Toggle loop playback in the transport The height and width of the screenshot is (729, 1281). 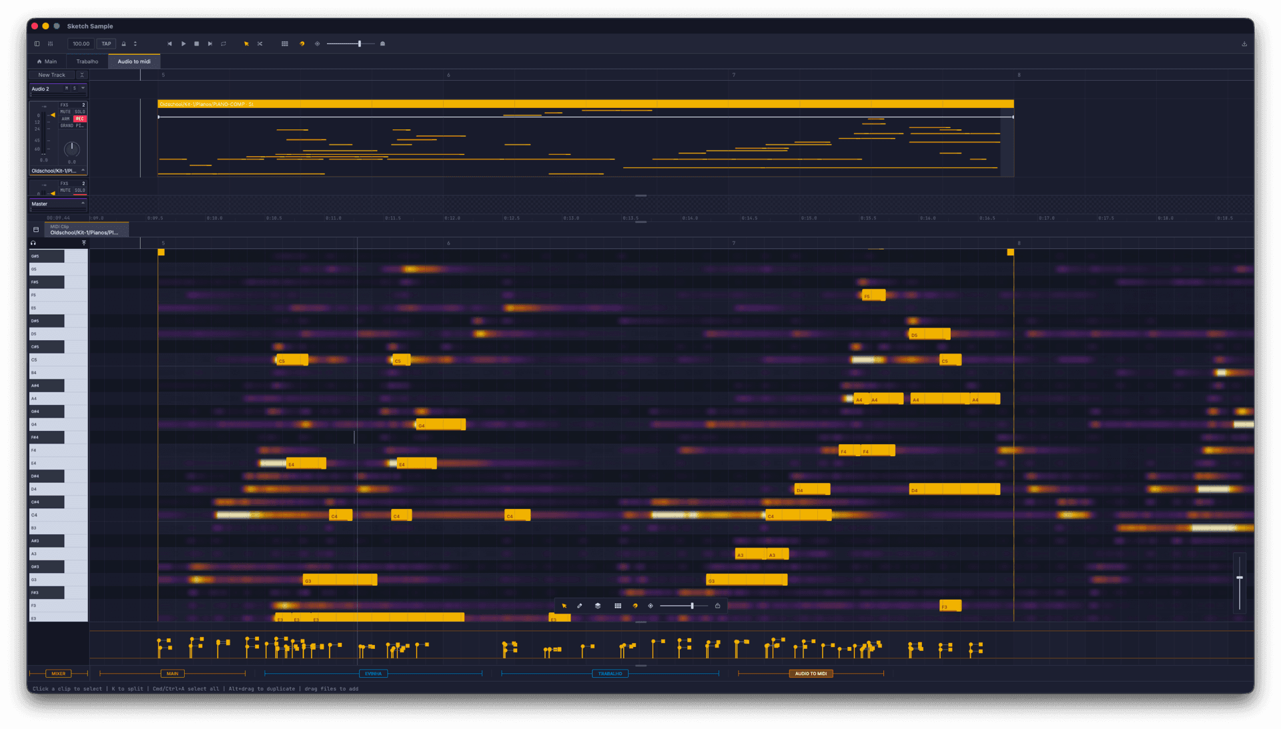coord(224,44)
